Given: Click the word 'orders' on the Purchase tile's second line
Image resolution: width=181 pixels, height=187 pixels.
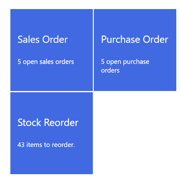Looking at the screenshot, I should click(110, 70).
